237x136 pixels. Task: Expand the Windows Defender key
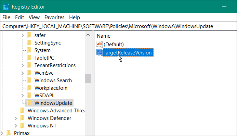pos(16,118)
